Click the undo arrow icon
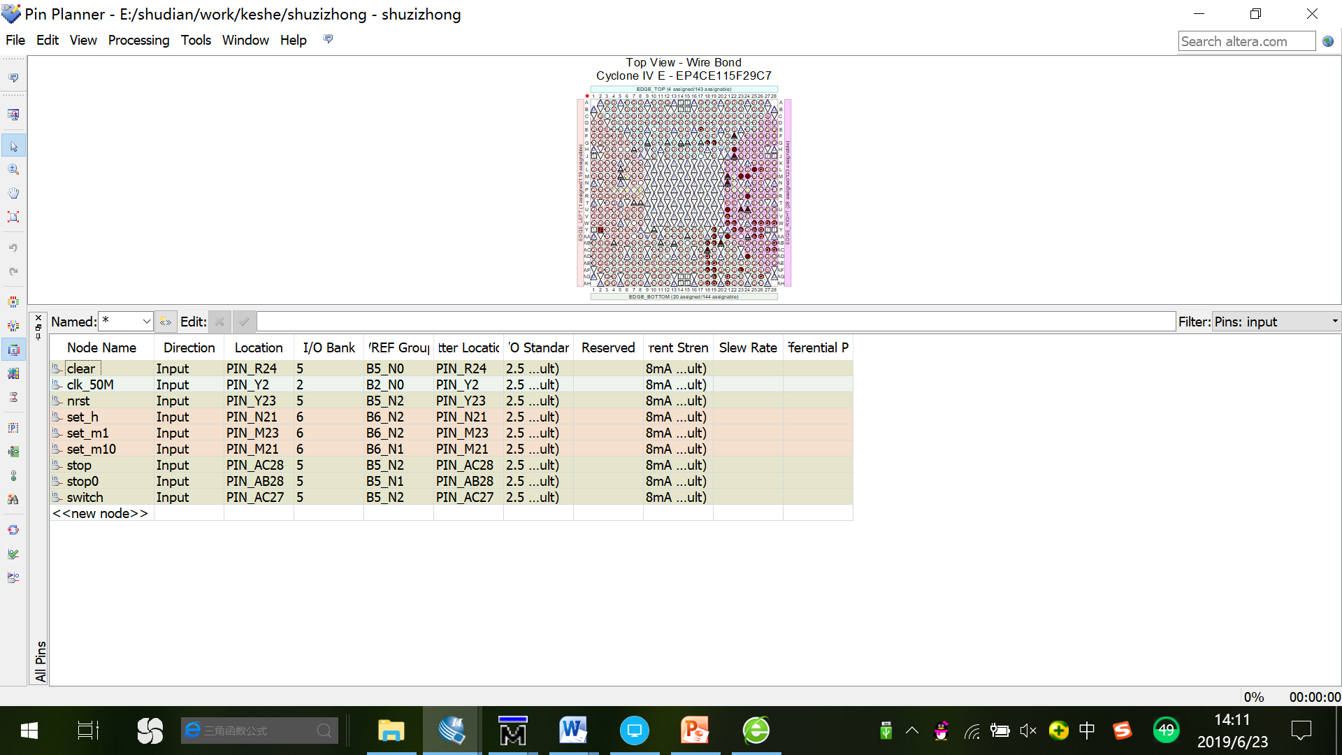The height and width of the screenshot is (755, 1342). tap(13, 247)
